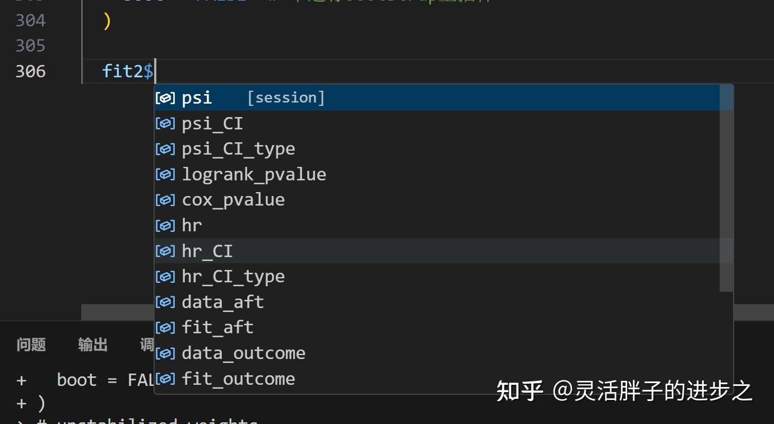The image size is (774, 424).
Task: Select the hr_CI completion item
Action: pos(207,250)
